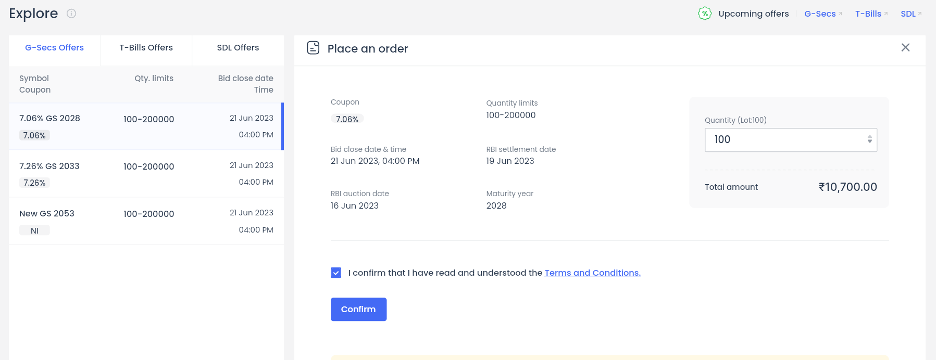The height and width of the screenshot is (360, 936).
Task: Click the order form icon beside Place an order
Action: point(313,48)
